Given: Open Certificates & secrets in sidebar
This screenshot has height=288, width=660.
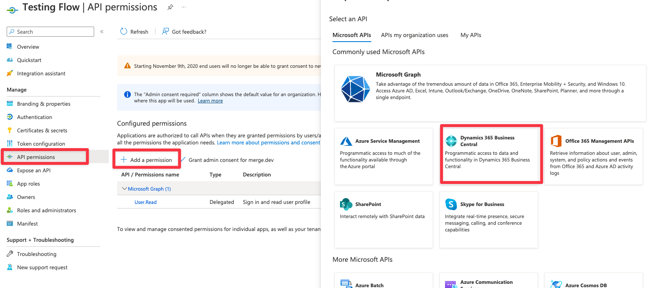Looking at the screenshot, I should pos(42,131).
